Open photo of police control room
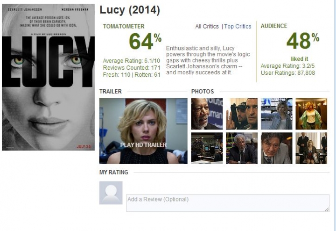The height and width of the screenshot is (231, 336). [x=207, y=148]
